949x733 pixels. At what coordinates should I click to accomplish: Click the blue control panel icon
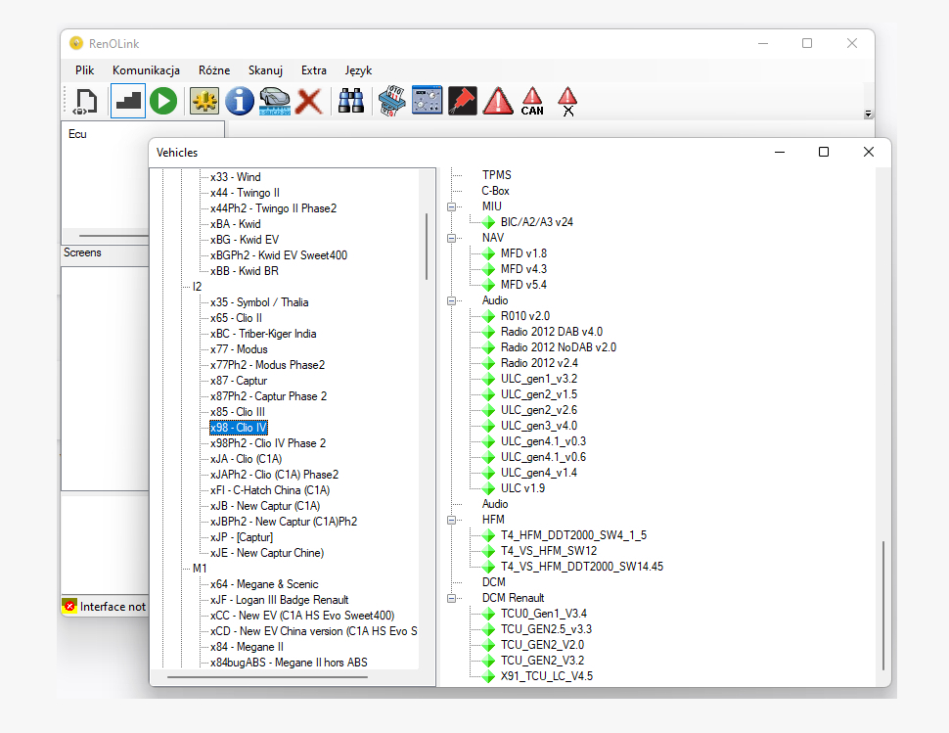pyautogui.click(x=427, y=101)
